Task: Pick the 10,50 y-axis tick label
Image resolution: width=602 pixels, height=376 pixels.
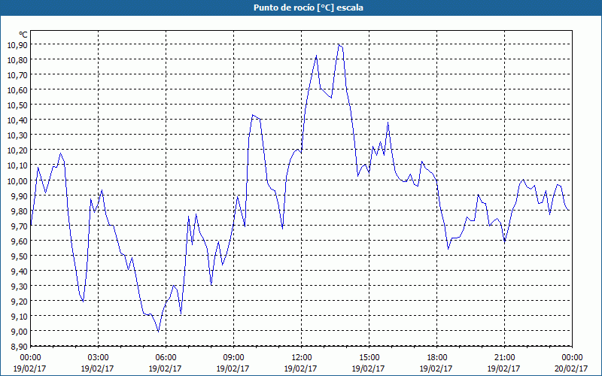Action: (x=17, y=105)
